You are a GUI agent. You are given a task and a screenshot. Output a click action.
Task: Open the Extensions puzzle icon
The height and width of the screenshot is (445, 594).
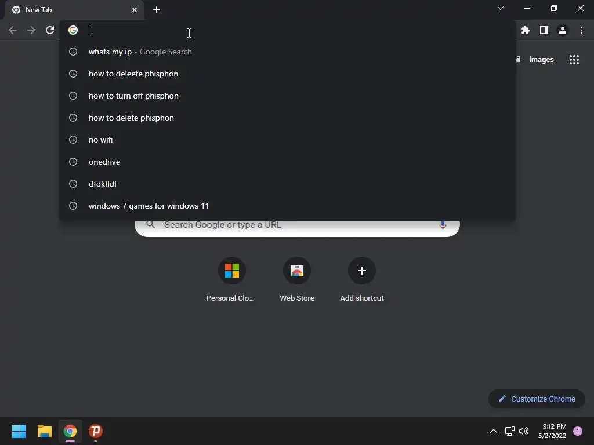click(526, 30)
